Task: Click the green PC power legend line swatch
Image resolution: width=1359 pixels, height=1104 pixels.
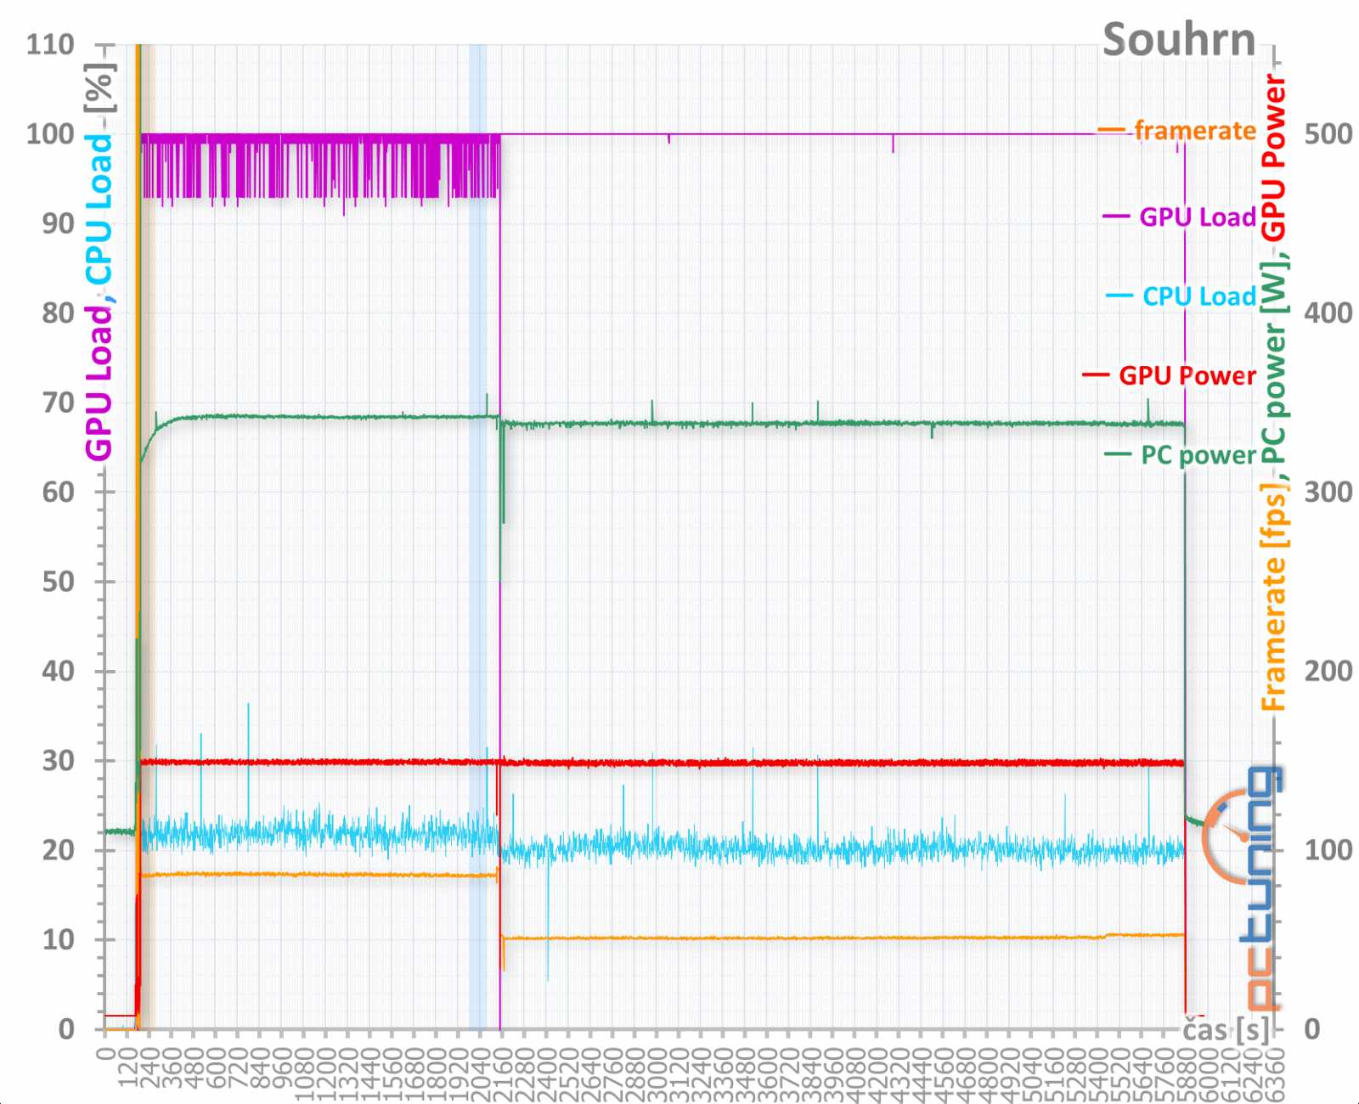Action: 1118,455
